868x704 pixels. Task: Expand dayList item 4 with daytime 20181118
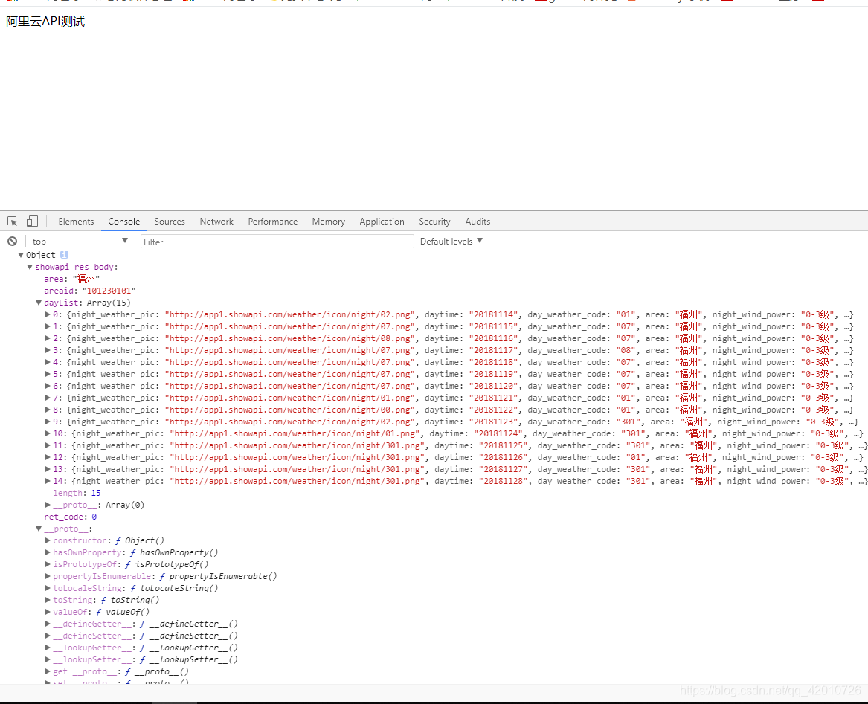click(x=48, y=362)
